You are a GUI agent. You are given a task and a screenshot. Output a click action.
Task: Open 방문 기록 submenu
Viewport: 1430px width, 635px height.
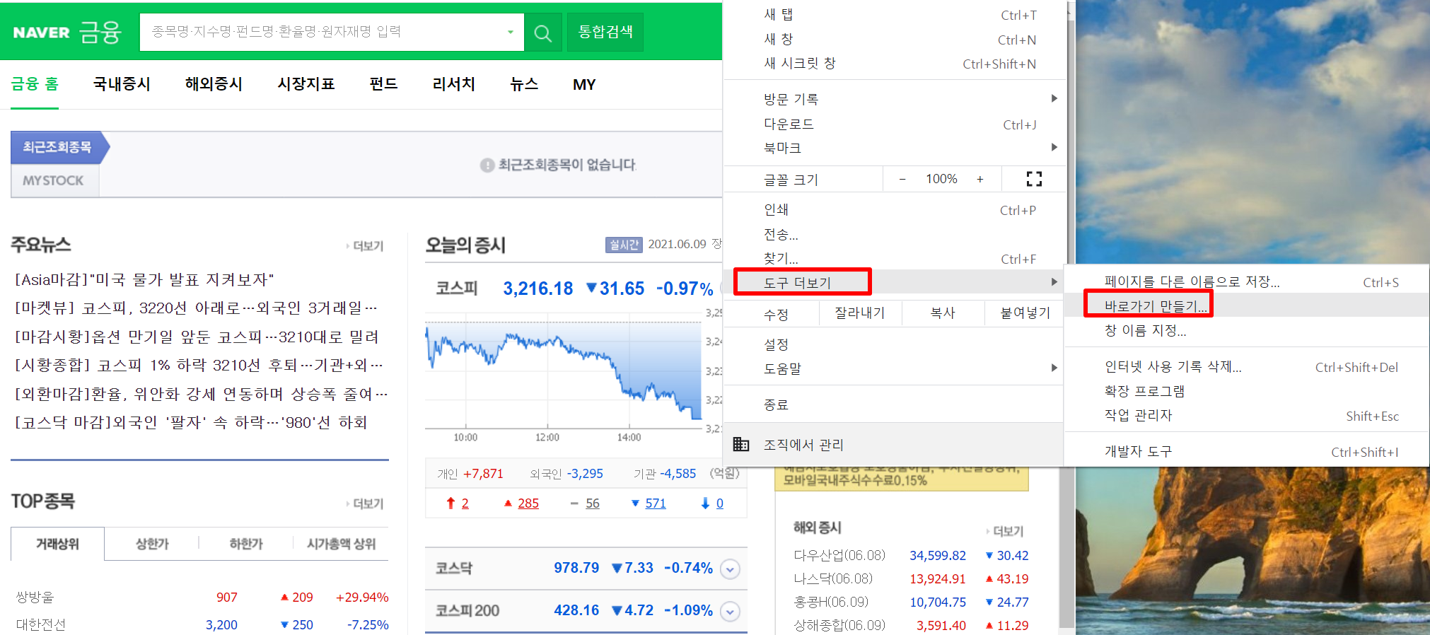pos(894,99)
